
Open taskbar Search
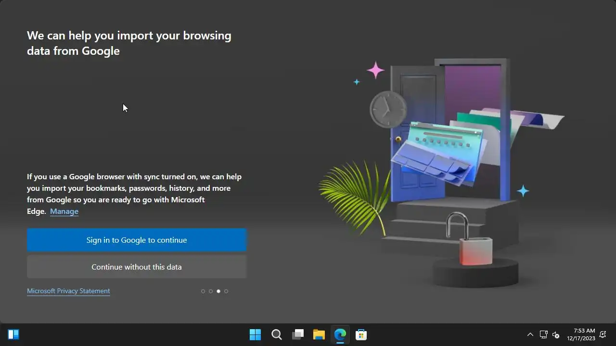277,334
